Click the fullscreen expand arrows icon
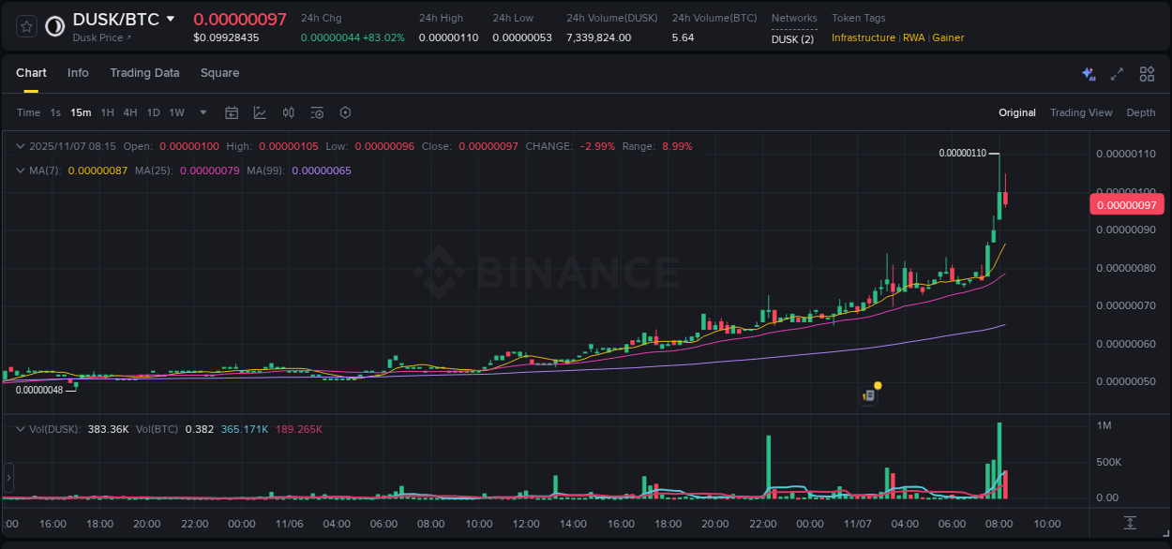This screenshot has width=1172, height=549. tap(1117, 73)
